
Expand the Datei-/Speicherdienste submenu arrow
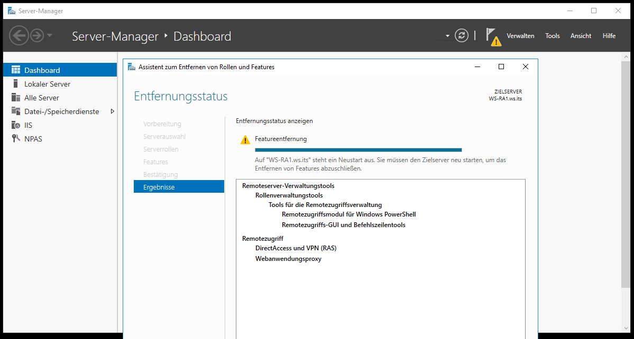113,111
